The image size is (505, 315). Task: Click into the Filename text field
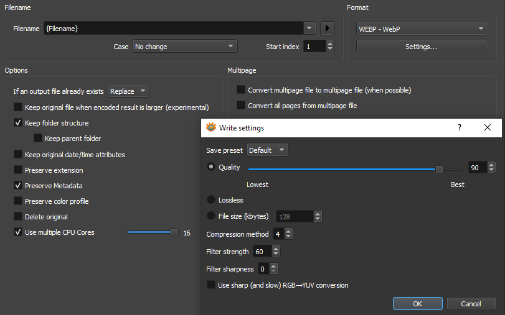[x=174, y=29]
